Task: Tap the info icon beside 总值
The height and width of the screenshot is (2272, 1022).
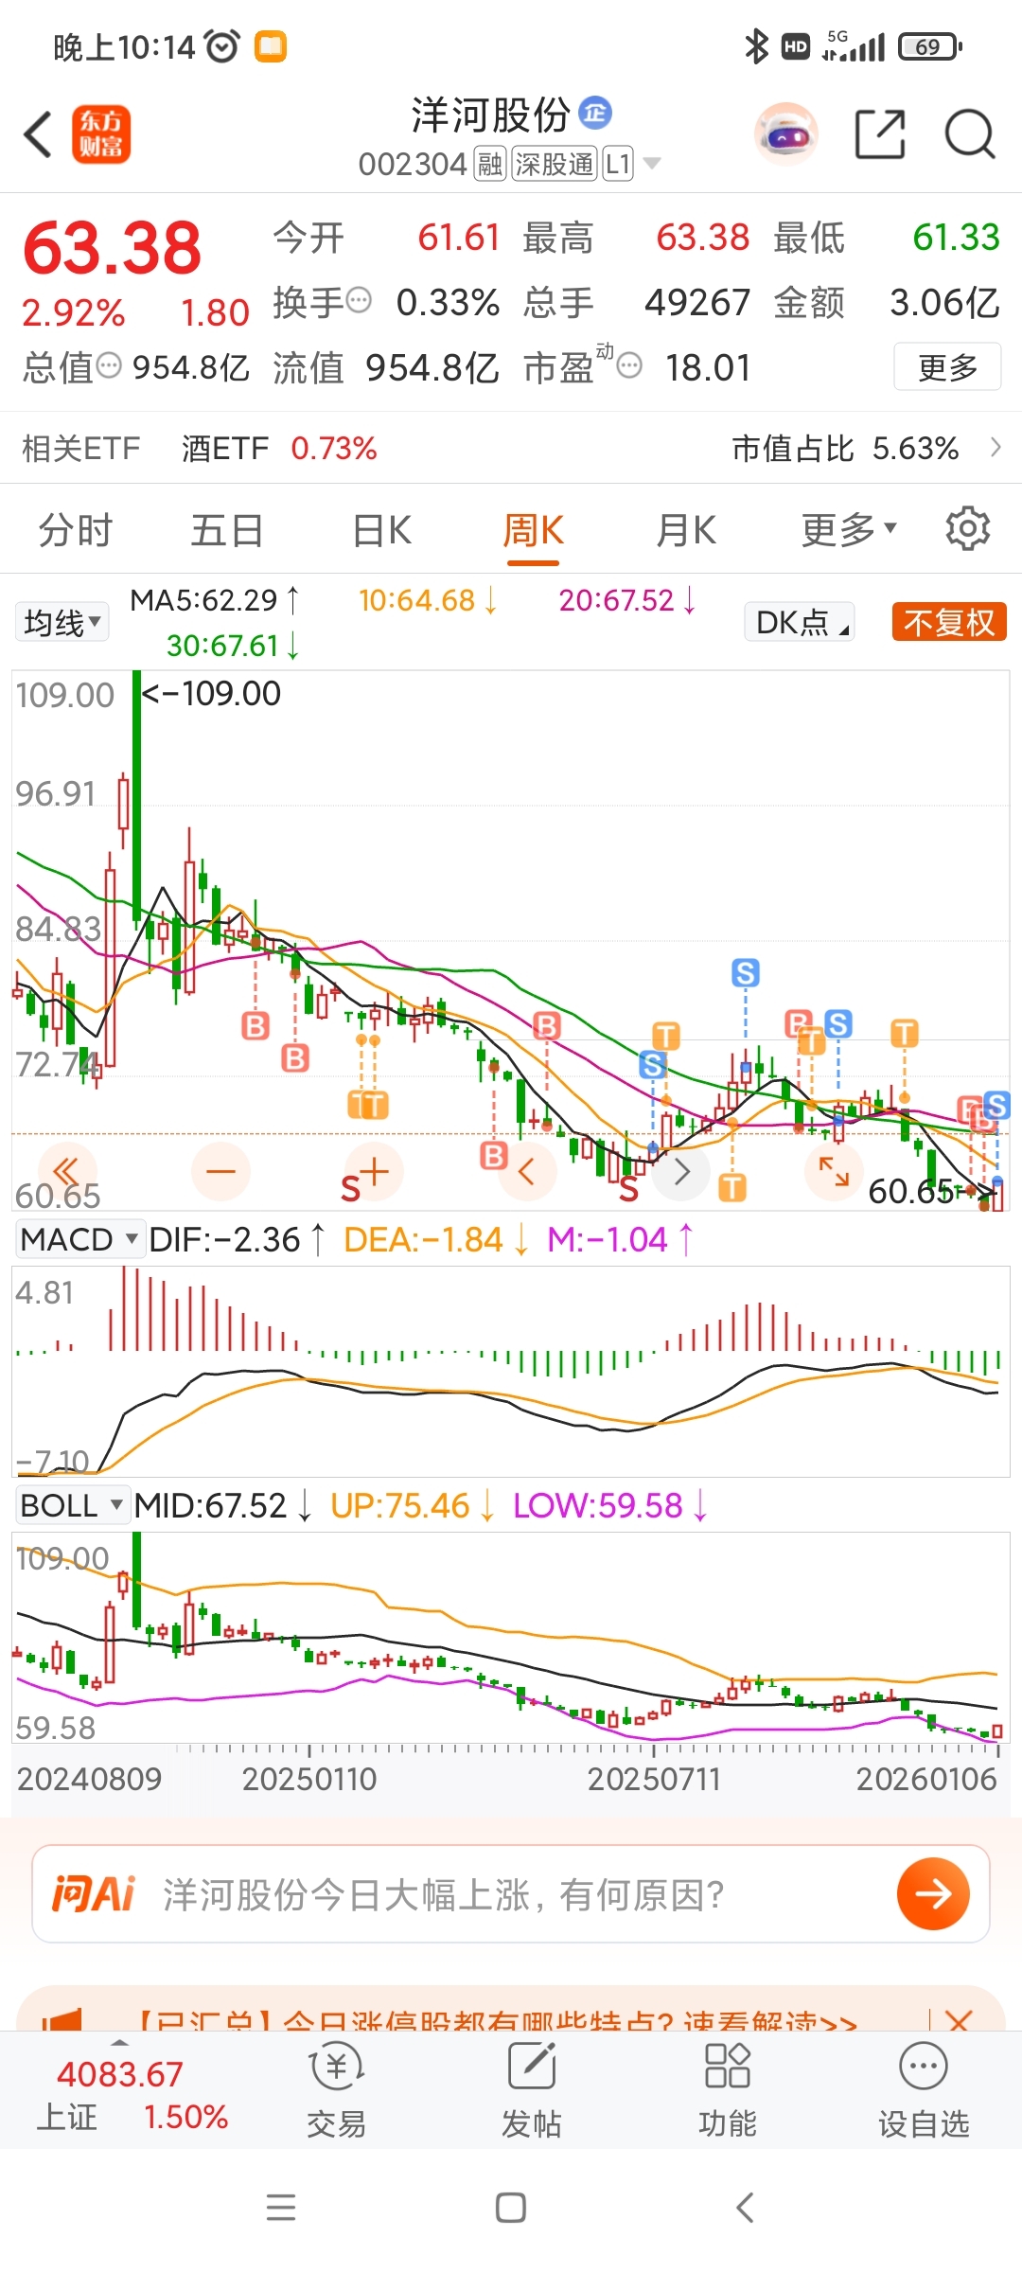Action: coord(109,364)
